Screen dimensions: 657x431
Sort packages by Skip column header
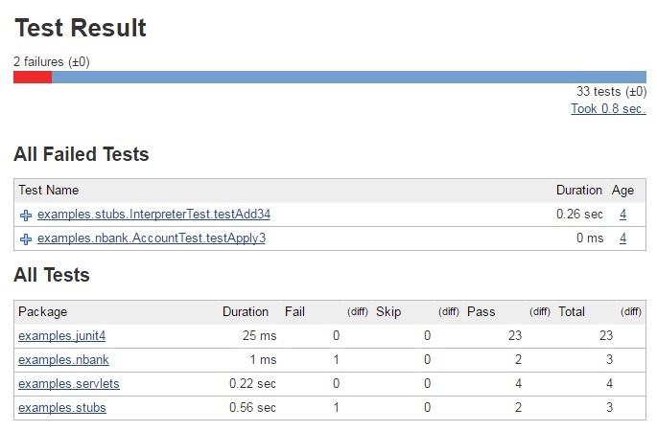(x=388, y=311)
